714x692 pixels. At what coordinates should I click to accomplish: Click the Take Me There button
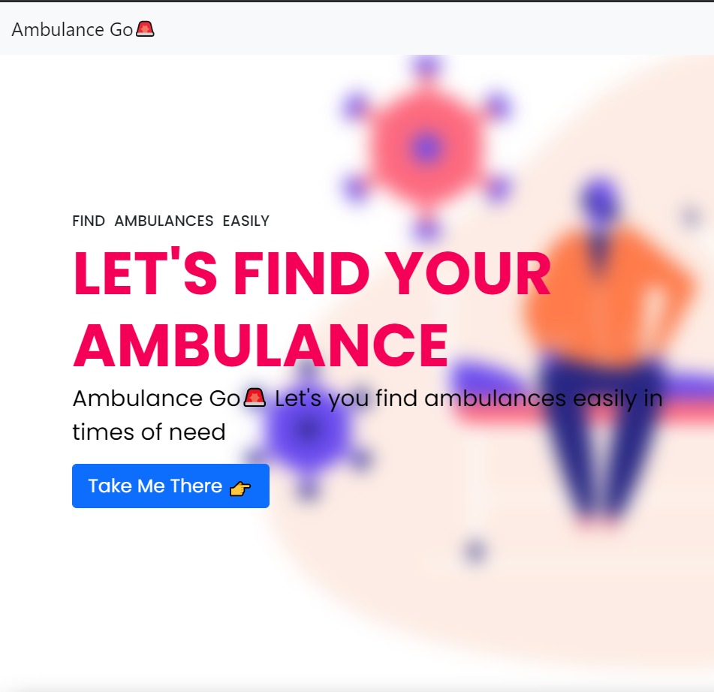click(170, 486)
